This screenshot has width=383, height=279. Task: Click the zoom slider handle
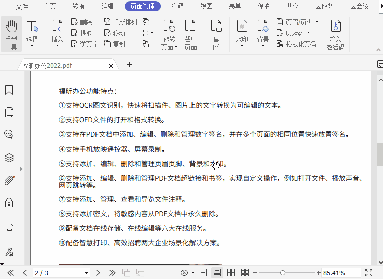282,273
